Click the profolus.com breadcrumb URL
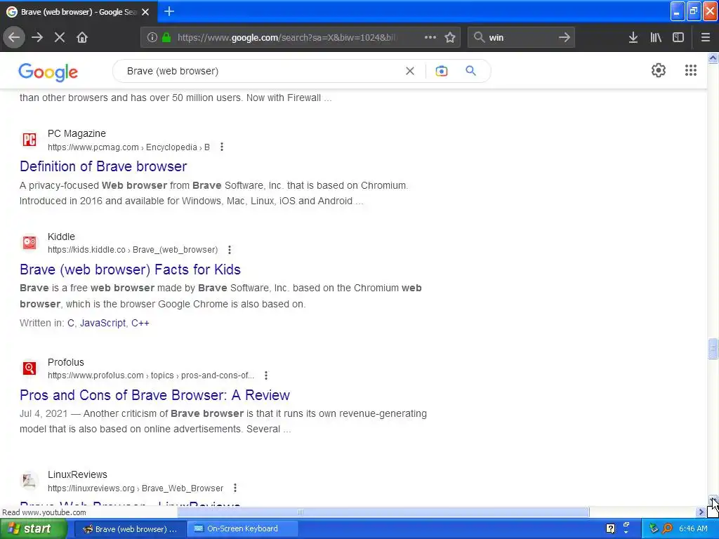Screen dimensions: 719x539 [151, 375]
